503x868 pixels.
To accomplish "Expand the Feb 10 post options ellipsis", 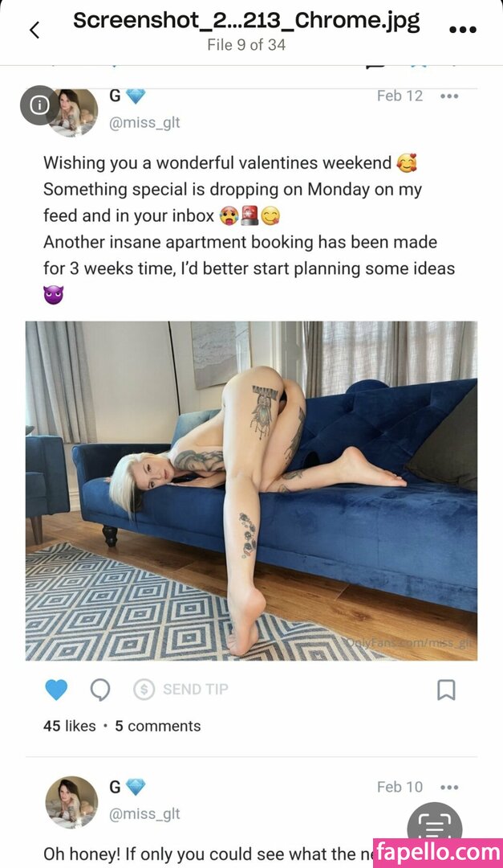I will click(449, 787).
